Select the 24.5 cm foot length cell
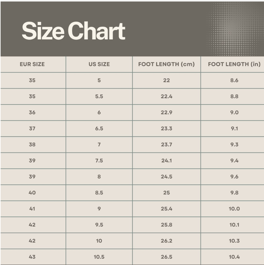This screenshot has width=264, height=265. [x=166, y=177]
